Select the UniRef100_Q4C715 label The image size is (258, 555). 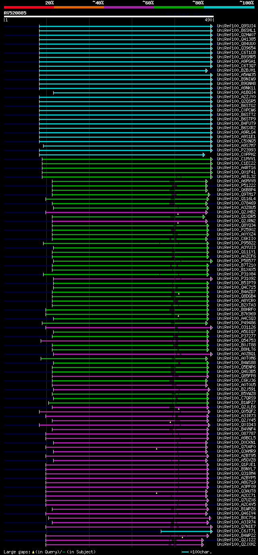(236, 287)
